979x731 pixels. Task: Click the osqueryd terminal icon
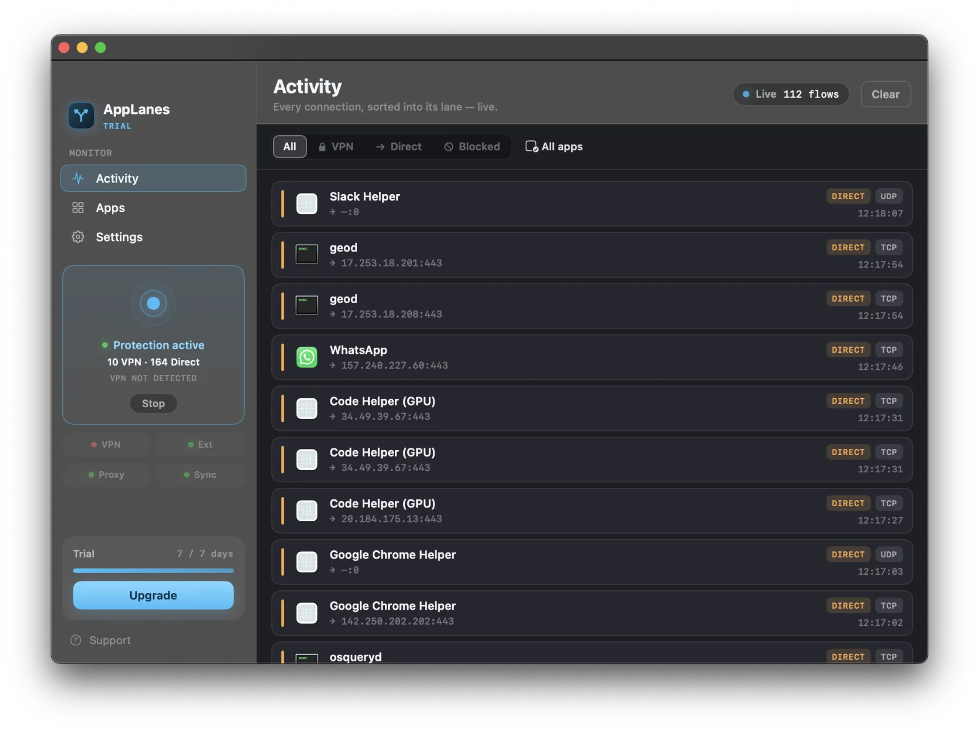point(306,658)
